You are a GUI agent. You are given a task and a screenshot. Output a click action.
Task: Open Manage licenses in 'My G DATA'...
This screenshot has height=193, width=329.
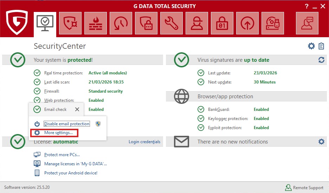tap(76, 164)
